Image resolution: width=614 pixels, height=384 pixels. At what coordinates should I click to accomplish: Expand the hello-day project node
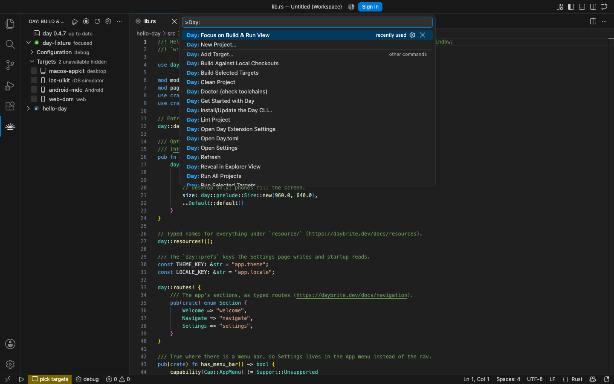pos(29,108)
